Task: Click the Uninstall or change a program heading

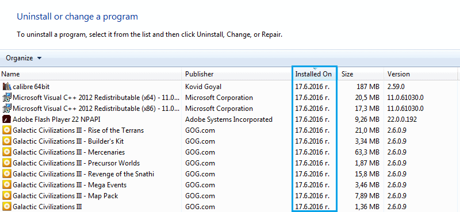Action: (78, 17)
